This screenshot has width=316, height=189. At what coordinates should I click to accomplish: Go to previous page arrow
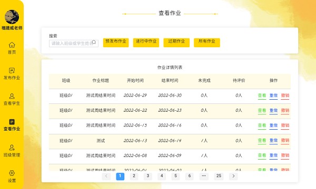tap(106, 176)
